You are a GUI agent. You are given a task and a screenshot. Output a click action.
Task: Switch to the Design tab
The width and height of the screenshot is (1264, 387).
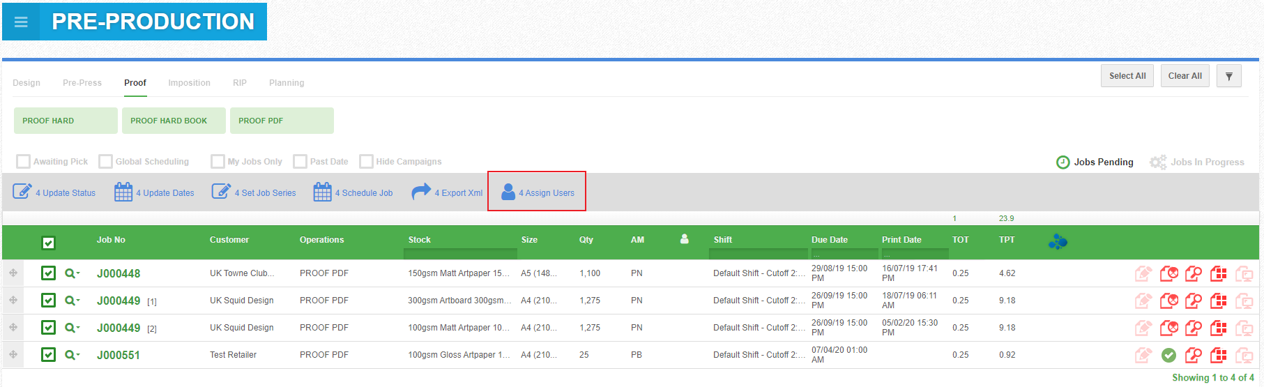point(26,82)
